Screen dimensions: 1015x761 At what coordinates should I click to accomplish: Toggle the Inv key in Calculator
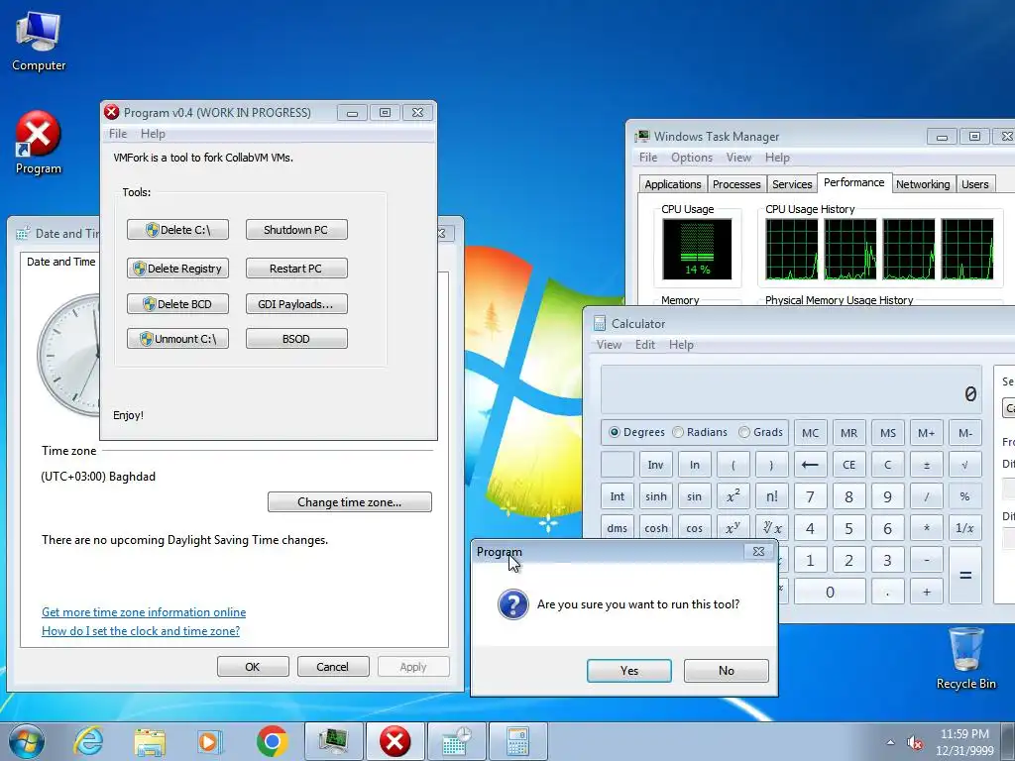click(x=656, y=465)
